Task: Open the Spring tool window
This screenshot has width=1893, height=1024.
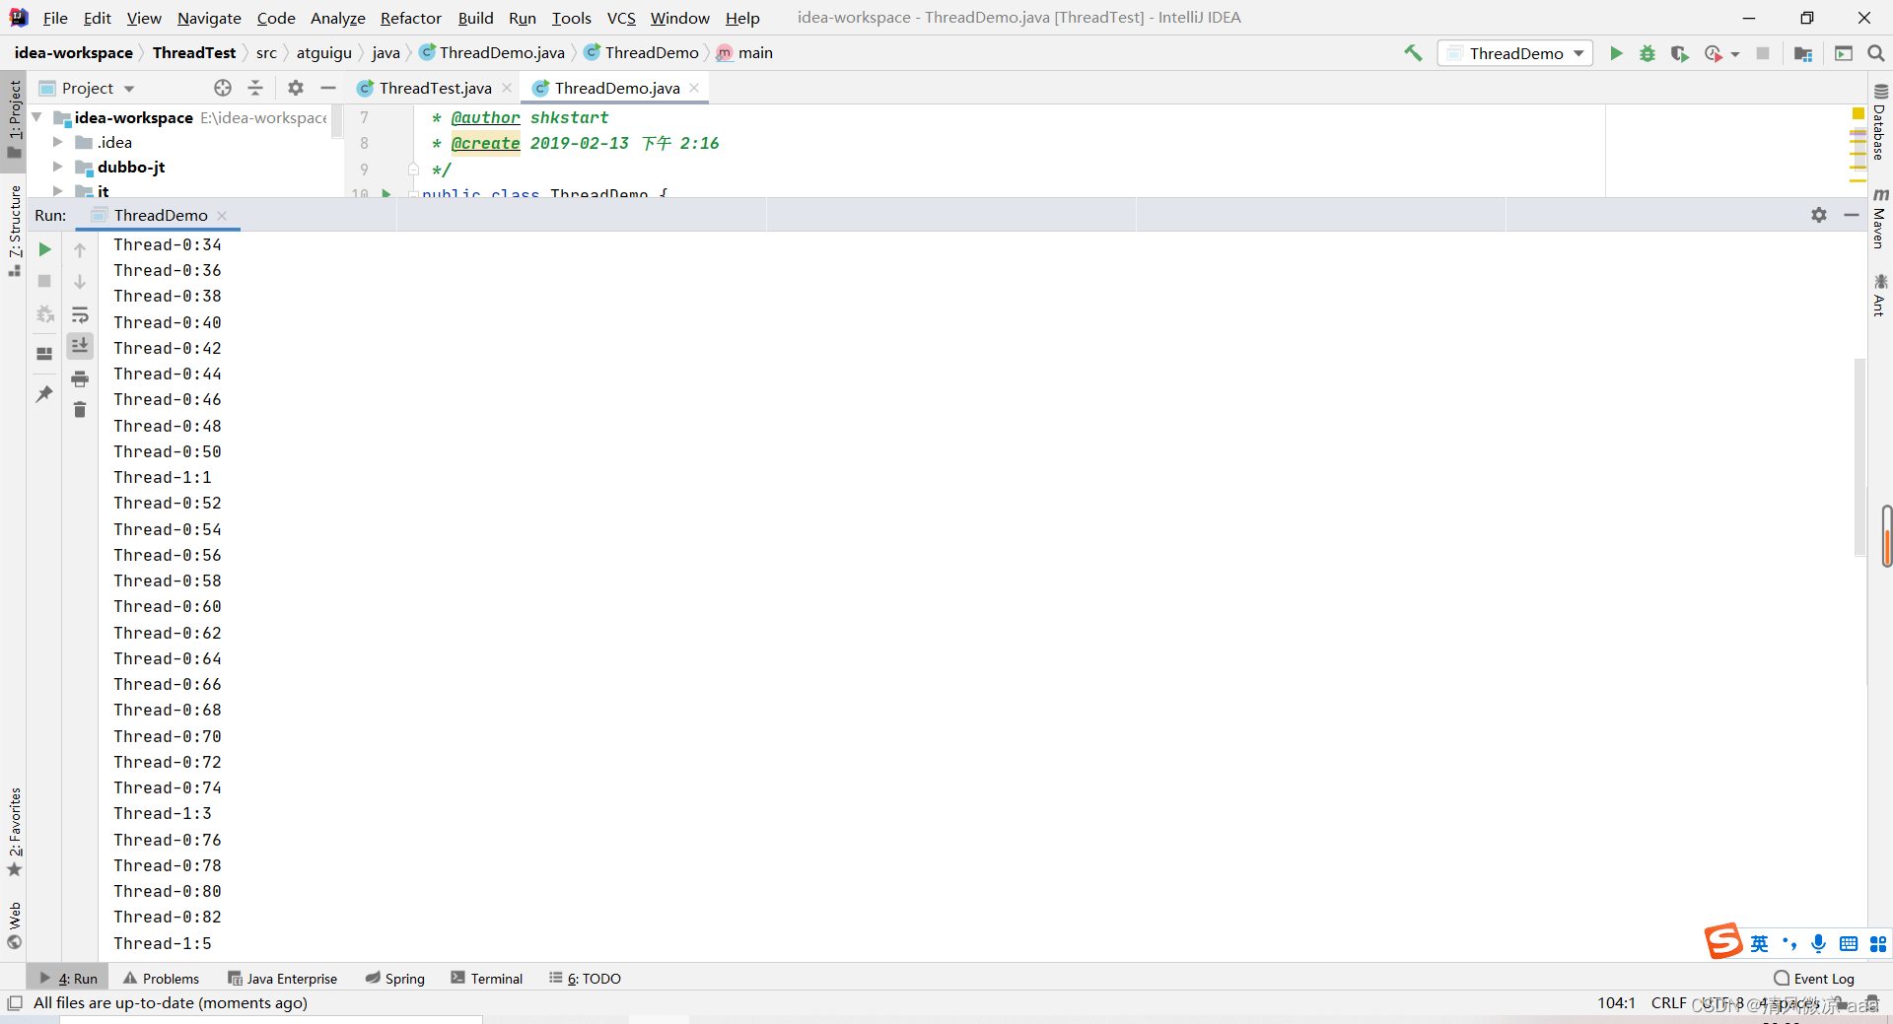Action: 395,978
